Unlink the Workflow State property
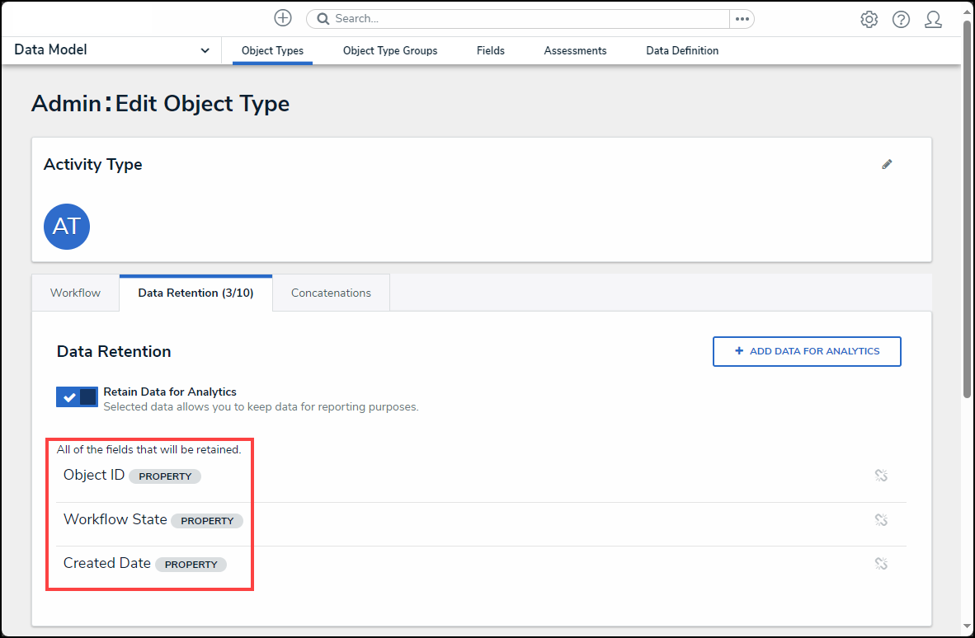This screenshot has width=975, height=638. [881, 520]
